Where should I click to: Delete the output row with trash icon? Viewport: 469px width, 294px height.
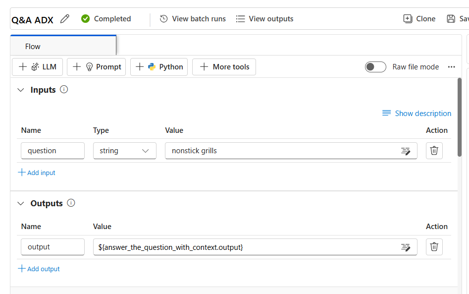434,247
